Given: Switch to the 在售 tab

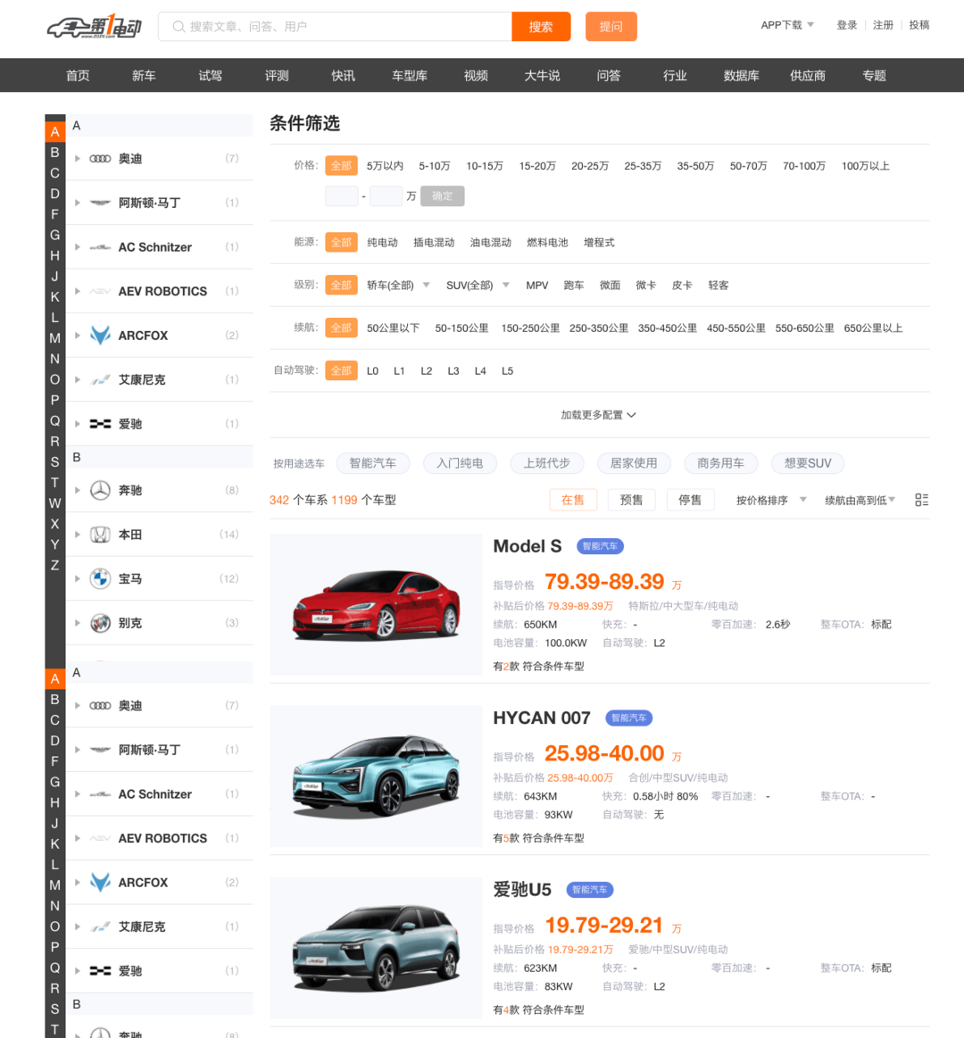Looking at the screenshot, I should pos(573,500).
